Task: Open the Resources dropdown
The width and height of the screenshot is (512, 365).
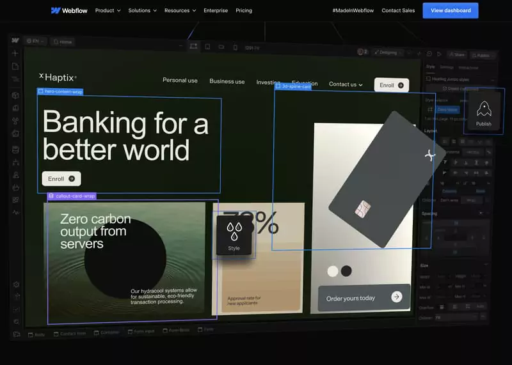Action: tap(180, 10)
